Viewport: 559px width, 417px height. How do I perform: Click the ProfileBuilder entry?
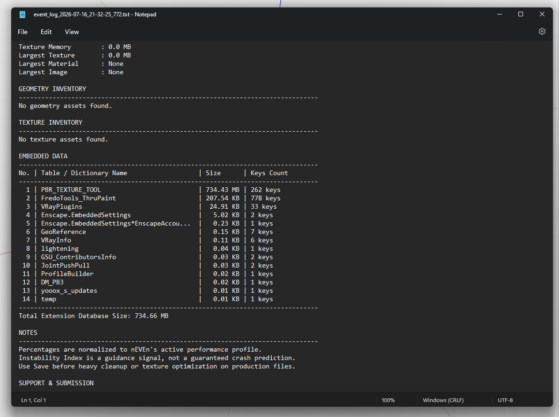(x=67, y=274)
